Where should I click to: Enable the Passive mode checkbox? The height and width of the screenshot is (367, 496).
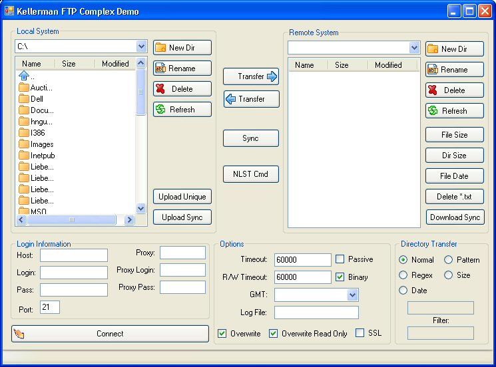340,259
